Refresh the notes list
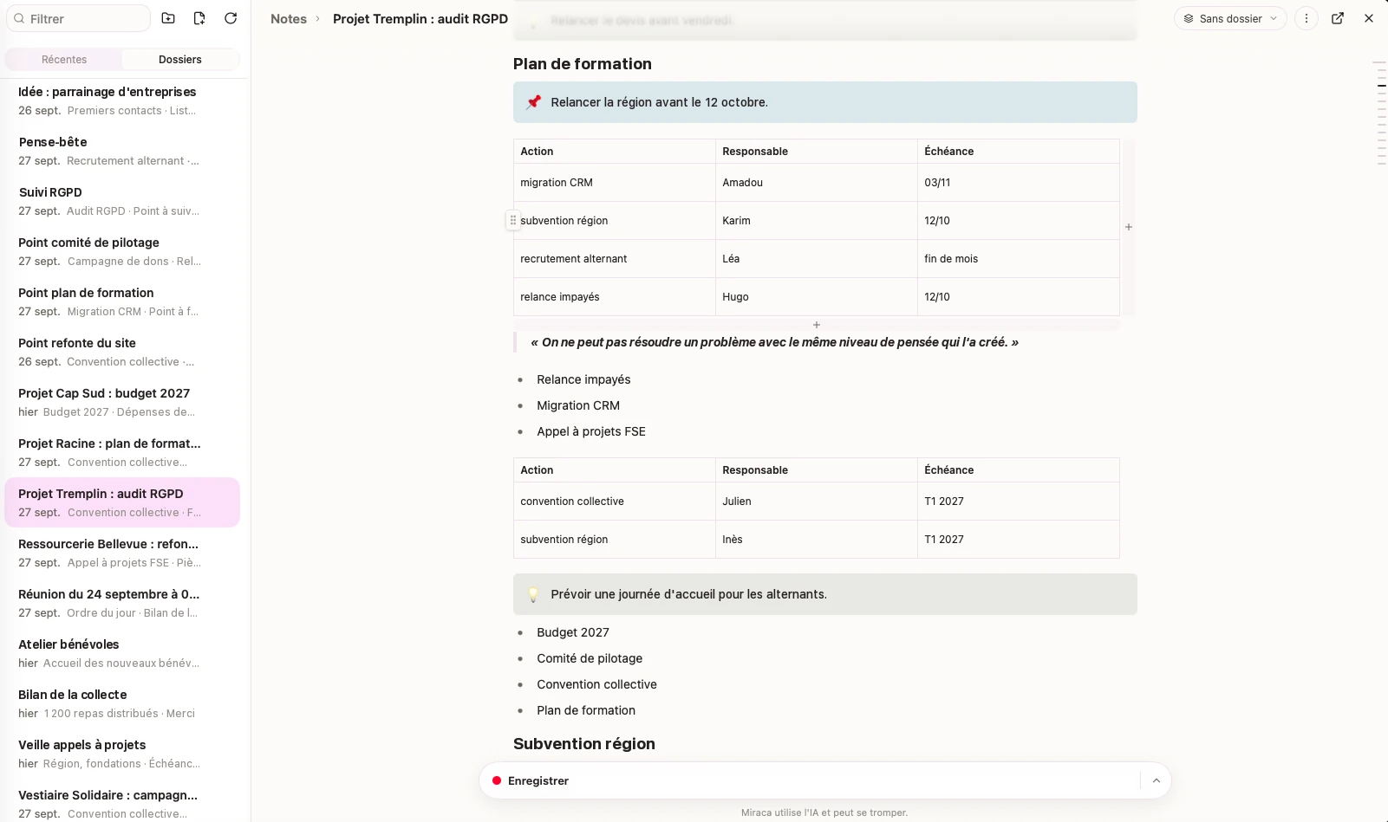1388x822 pixels. [x=231, y=18]
